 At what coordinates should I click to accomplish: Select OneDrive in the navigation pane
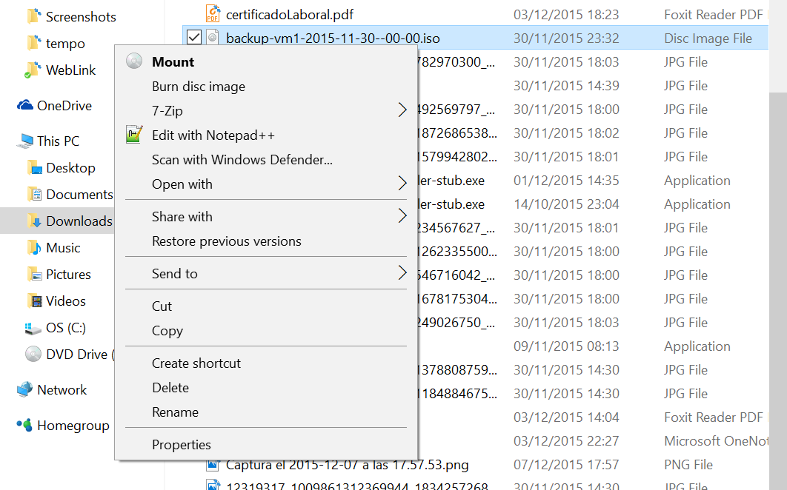tap(64, 106)
